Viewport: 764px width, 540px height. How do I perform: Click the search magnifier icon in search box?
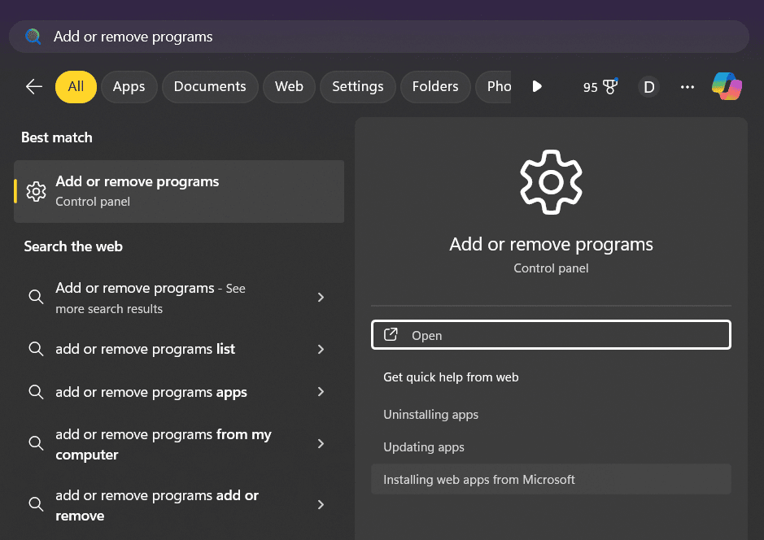[x=33, y=37]
